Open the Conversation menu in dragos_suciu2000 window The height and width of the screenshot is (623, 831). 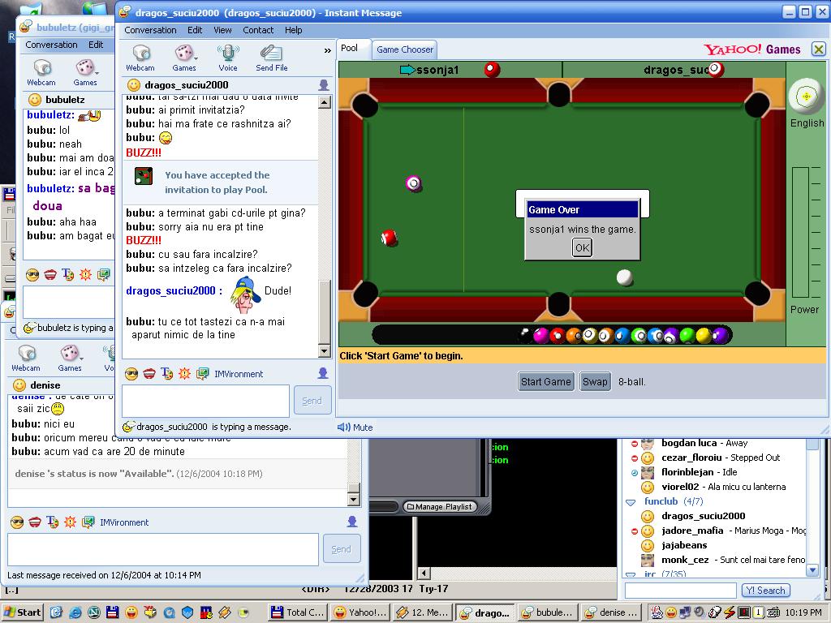150,30
